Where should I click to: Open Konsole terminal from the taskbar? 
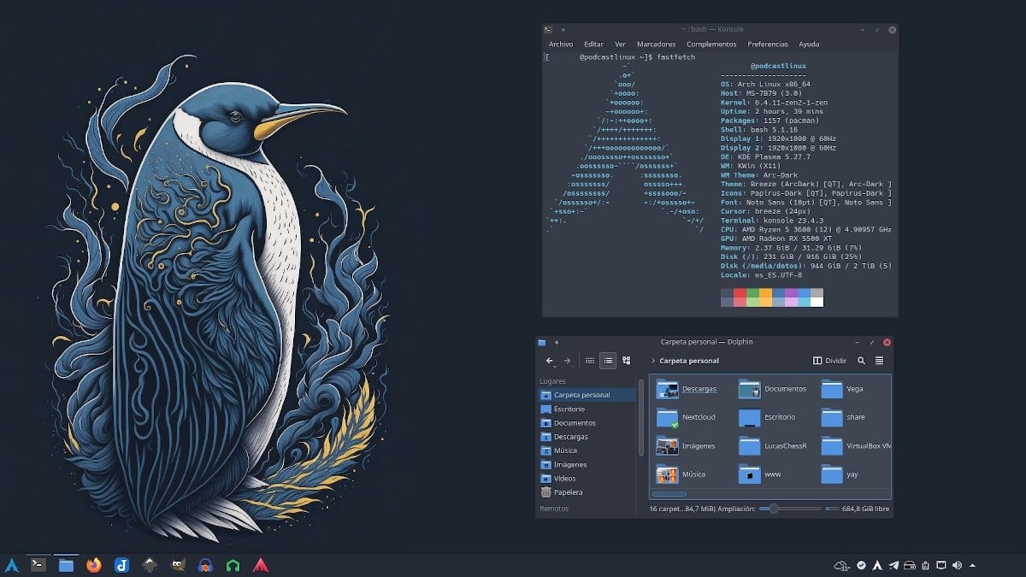(x=38, y=565)
